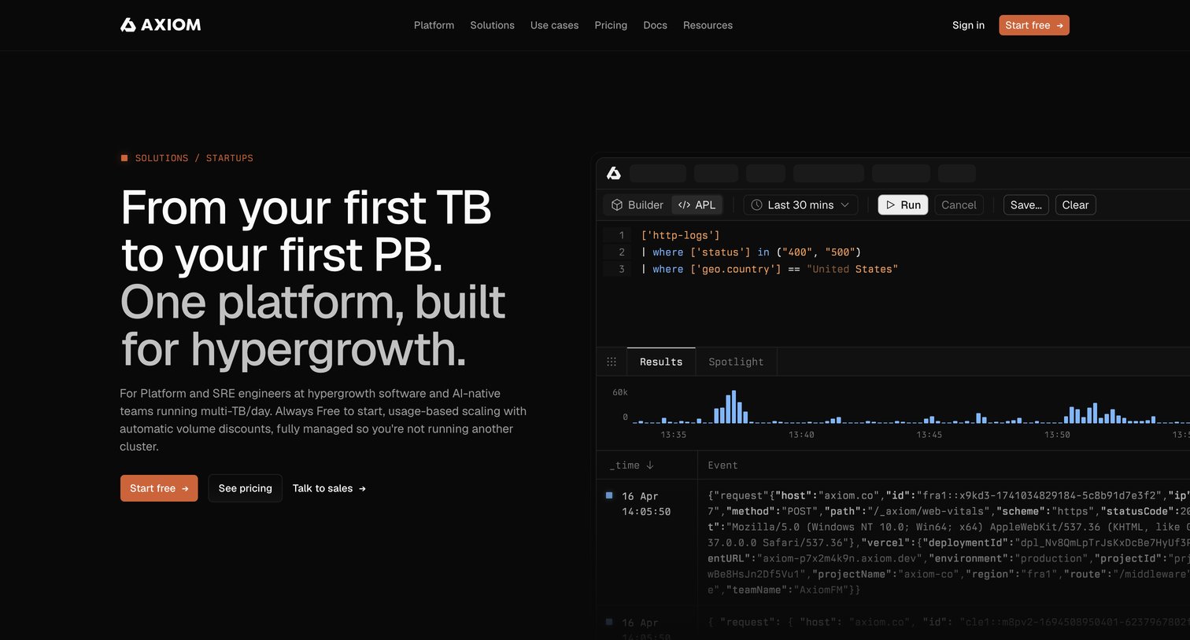Run the query

904,205
